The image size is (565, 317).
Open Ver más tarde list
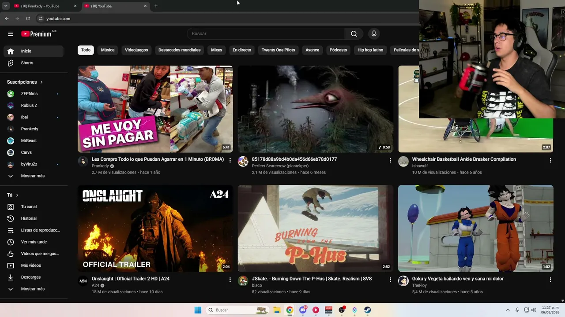tap(34, 242)
